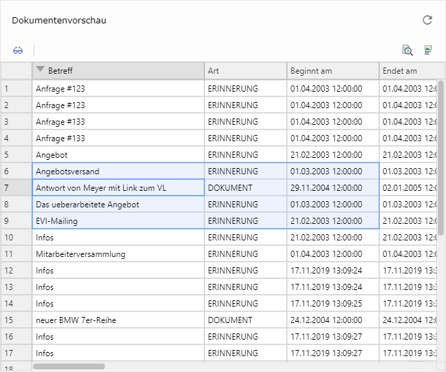The width and height of the screenshot is (446, 372).
Task: Click the vertical scrollbar thumb
Action: click(440, 158)
